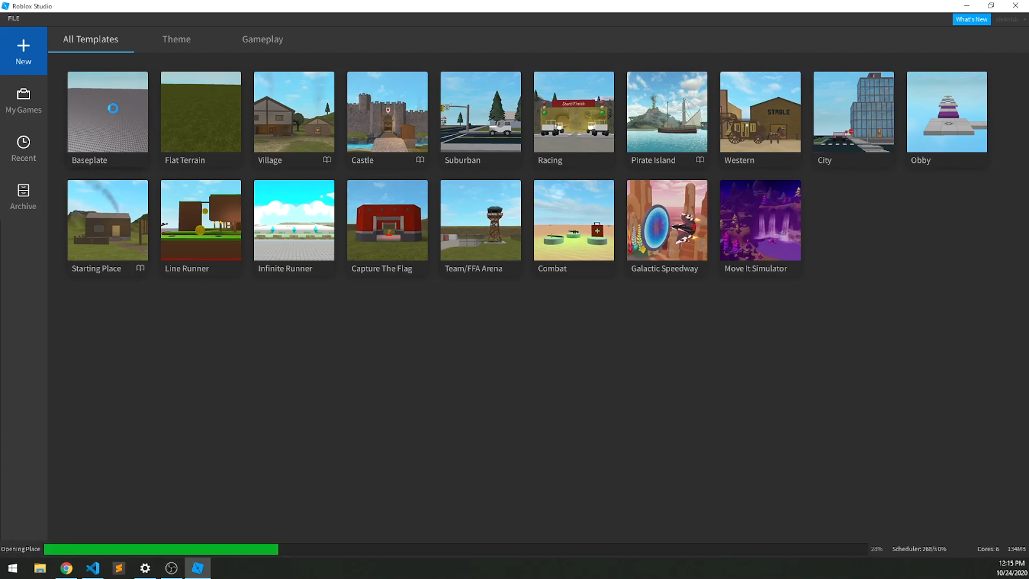This screenshot has height=579, width=1029.
Task: Open the tutorial book icon on Castle
Action: 420,160
